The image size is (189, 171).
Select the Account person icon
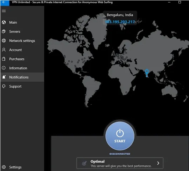click(x=4, y=50)
